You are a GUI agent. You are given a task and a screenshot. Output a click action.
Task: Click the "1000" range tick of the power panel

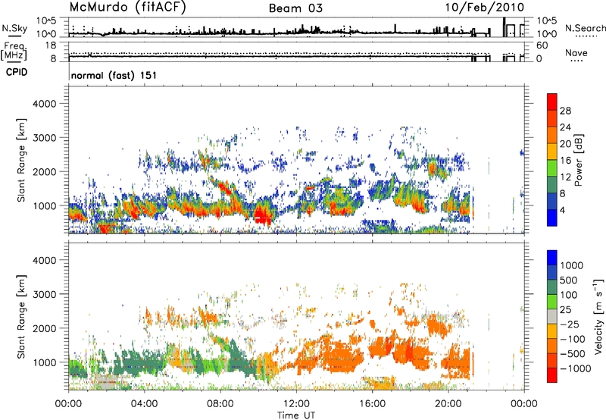tap(45, 205)
